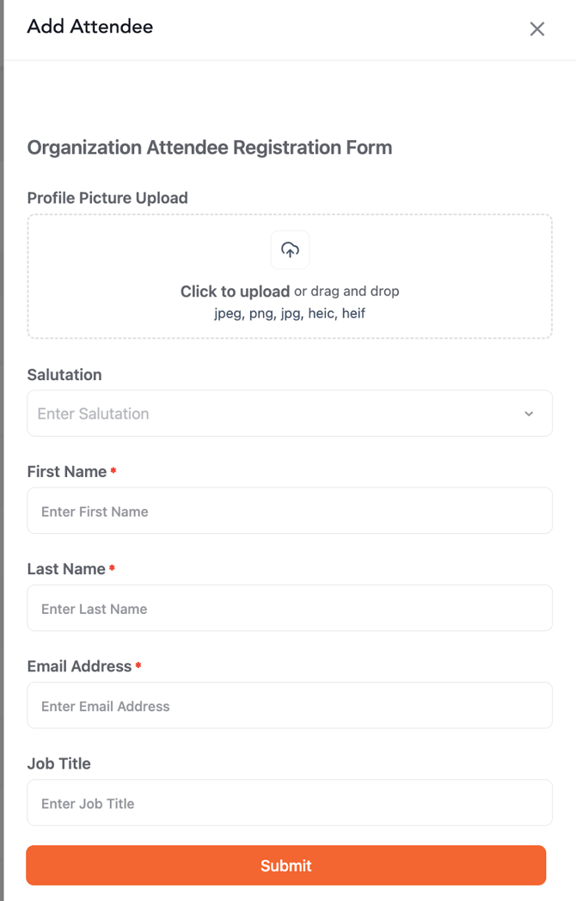Expand the Salutation chevron arrow
The height and width of the screenshot is (901, 576).
(x=529, y=414)
